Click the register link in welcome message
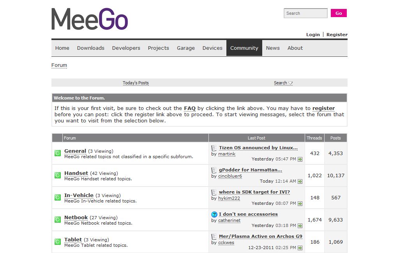Image resolution: width=399 pixels, height=253 pixels. [x=323, y=108]
